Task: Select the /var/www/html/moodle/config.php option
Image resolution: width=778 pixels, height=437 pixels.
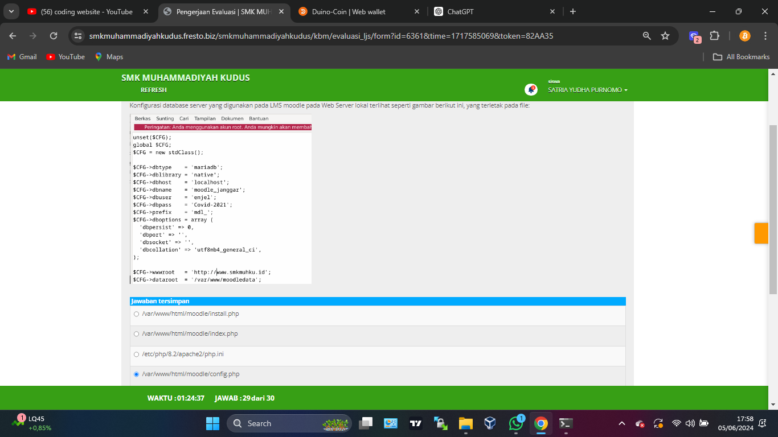Action: (136, 374)
